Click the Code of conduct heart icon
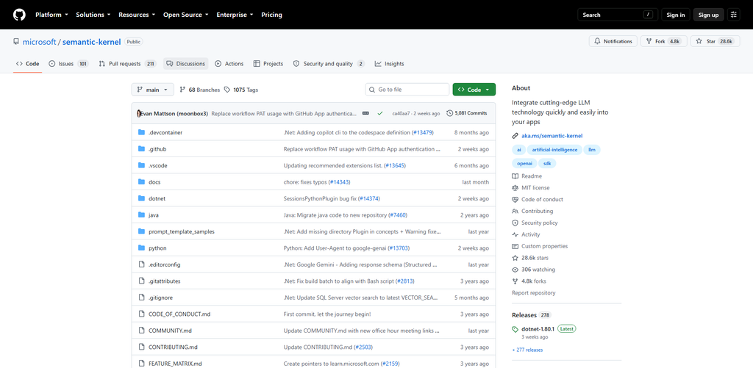The height and width of the screenshot is (368, 753). pyautogui.click(x=515, y=200)
